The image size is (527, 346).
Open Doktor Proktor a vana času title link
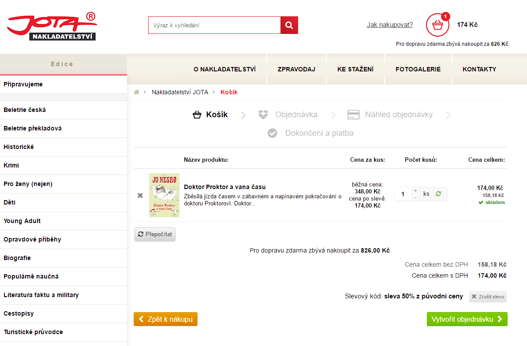point(225,187)
